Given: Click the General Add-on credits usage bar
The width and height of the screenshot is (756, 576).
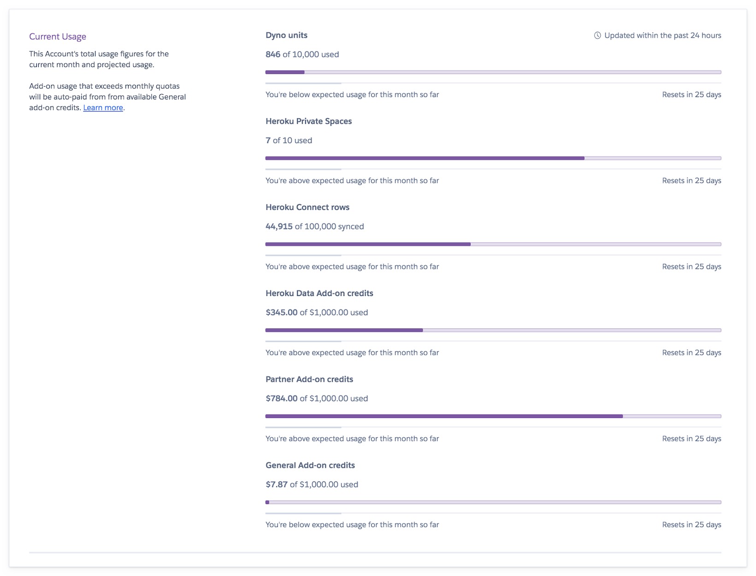Looking at the screenshot, I should coord(493,502).
